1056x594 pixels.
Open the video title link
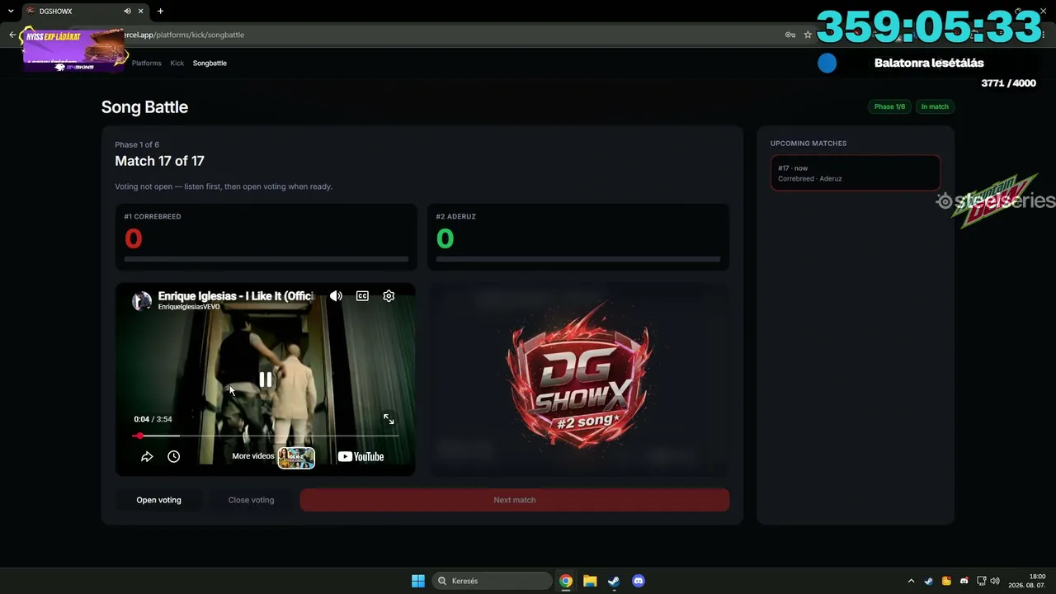pos(236,295)
